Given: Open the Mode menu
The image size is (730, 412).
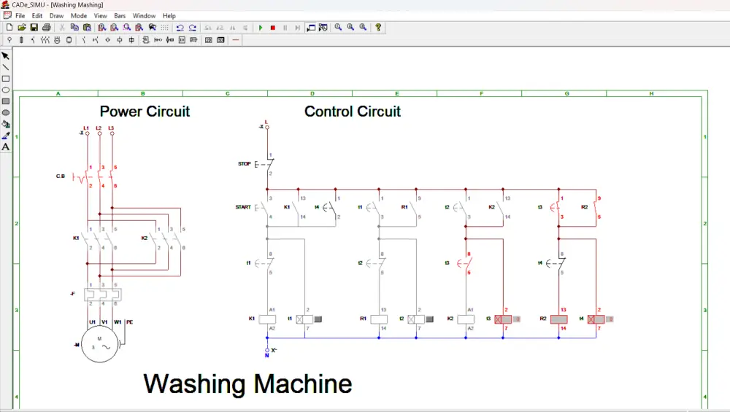Looking at the screenshot, I should (x=79, y=15).
